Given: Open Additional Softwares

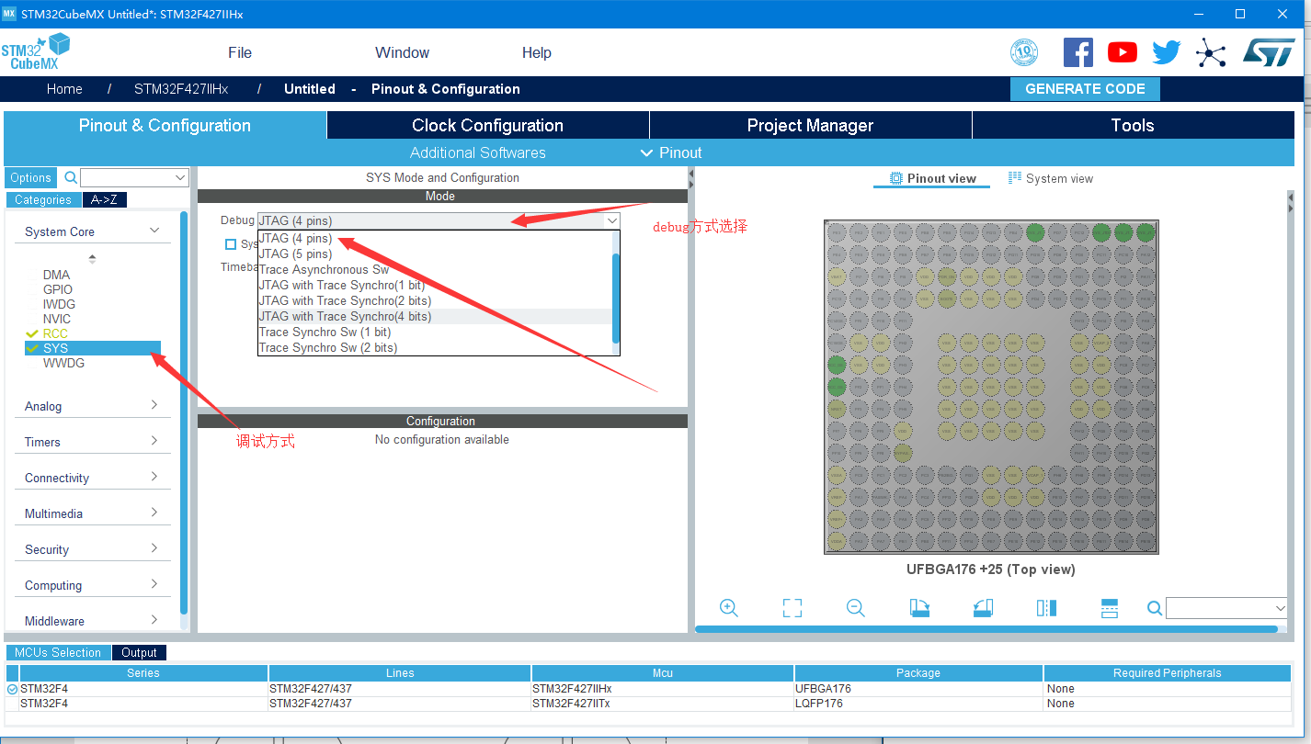Looking at the screenshot, I should click(478, 152).
